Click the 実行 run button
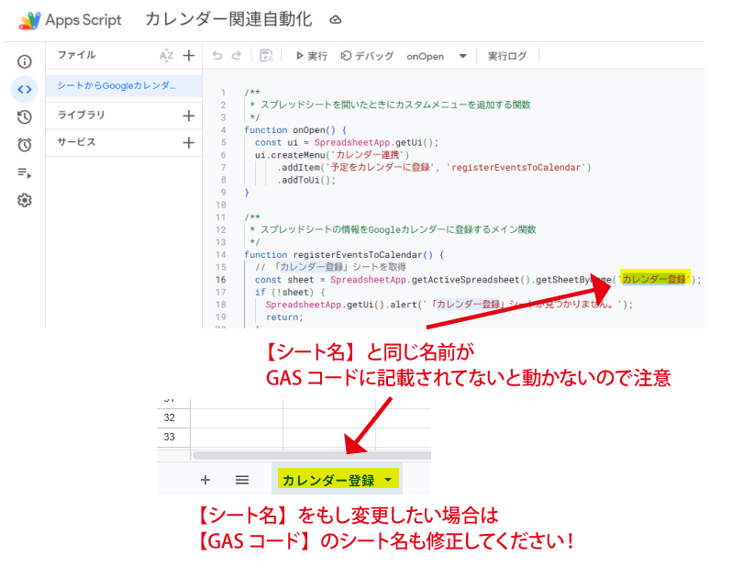743x567 pixels. (x=311, y=56)
